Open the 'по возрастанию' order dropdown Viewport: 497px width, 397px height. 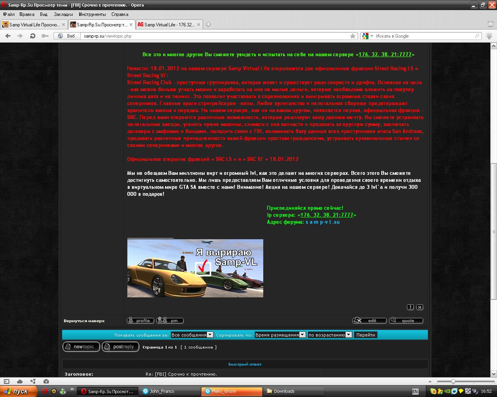tap(330, 335)
